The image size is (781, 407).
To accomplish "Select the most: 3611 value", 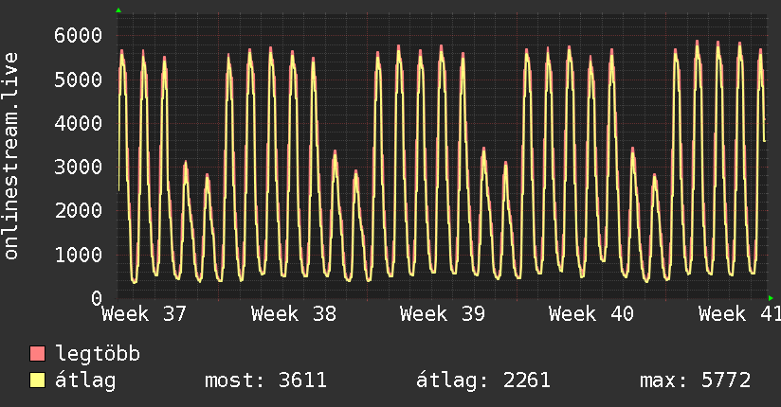I will click(266, 380).
